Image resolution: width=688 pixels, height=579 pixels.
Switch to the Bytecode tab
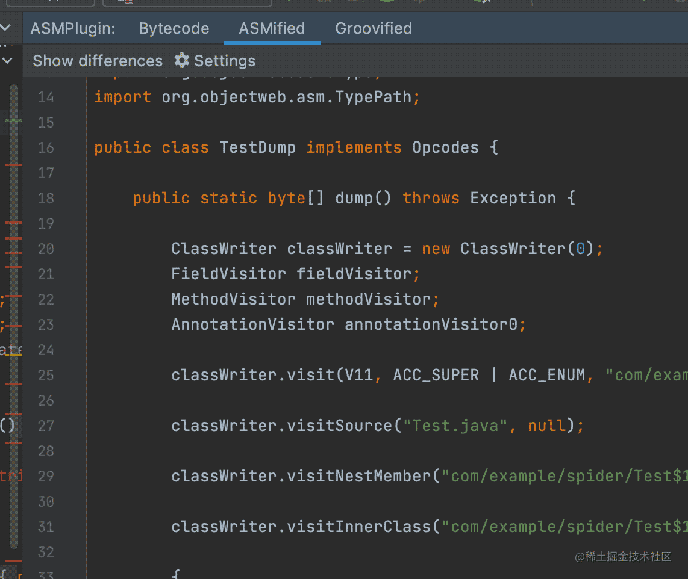tap(174, 28)
